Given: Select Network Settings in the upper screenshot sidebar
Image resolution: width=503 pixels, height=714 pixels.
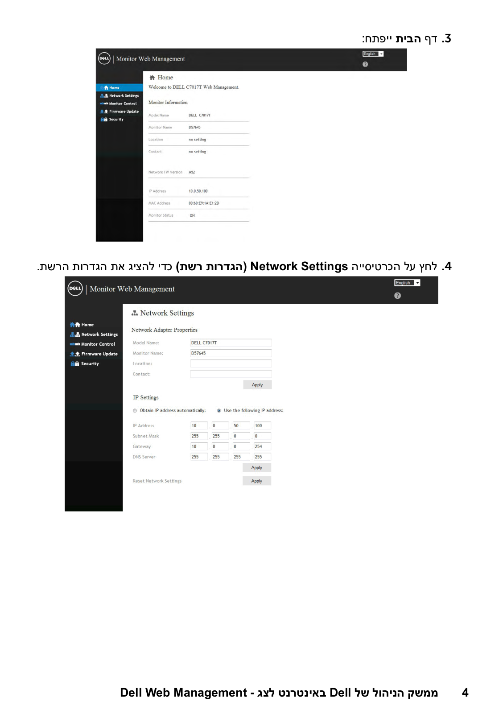Looking at the screenshot, I should coord(120,96).
